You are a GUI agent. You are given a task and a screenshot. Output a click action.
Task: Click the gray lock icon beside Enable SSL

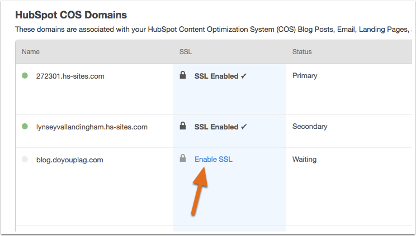[x=183, y=158]
